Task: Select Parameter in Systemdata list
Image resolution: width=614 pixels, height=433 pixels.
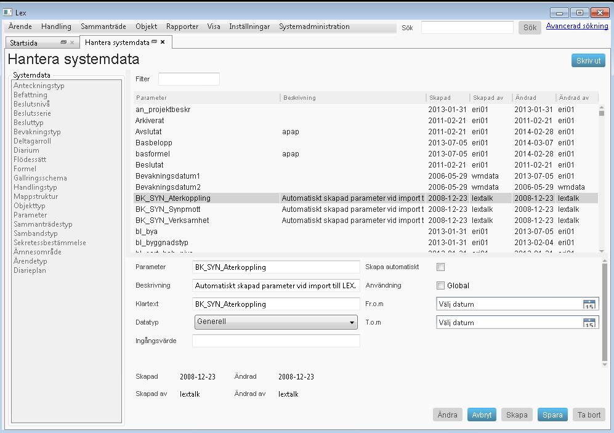Action: click(30, 214)
